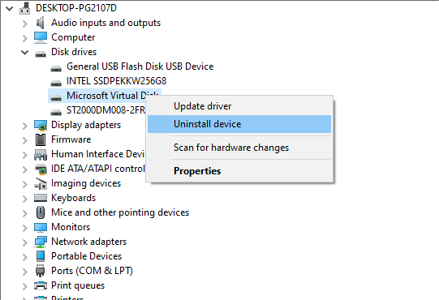Viewport: 439px width, 300px height.
Task: Click the Print queues printer icon
Action: coord(41,285)
